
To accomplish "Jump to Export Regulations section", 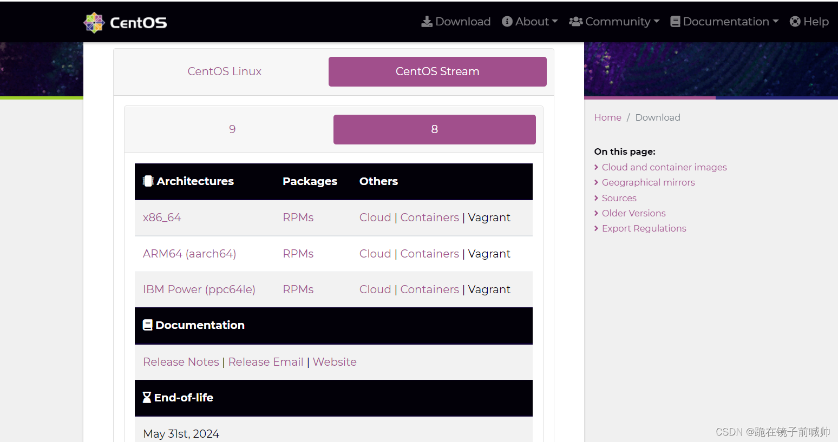I will point(644,228).
